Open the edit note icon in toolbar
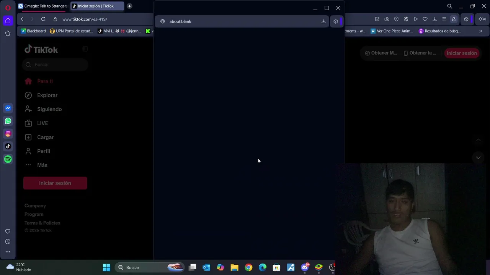This screenshot has height=275, width=490. pos(377,19)
